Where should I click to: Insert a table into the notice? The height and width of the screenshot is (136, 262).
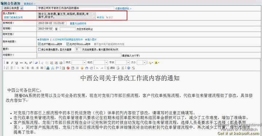tap(72, 68)
